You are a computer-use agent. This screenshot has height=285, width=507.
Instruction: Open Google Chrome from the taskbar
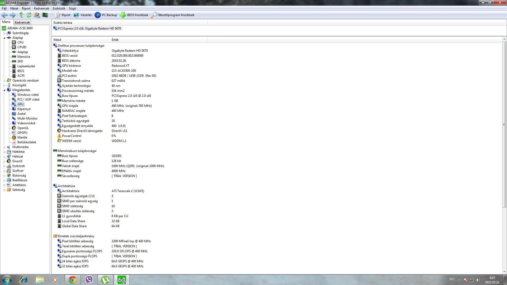(72, 280)
